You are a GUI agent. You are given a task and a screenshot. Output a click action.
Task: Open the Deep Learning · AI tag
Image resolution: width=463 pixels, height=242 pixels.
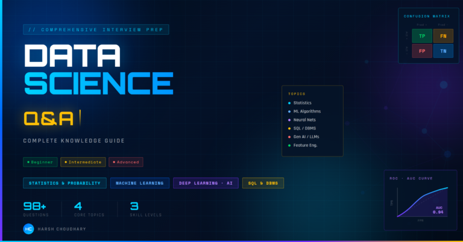[206, 183]
